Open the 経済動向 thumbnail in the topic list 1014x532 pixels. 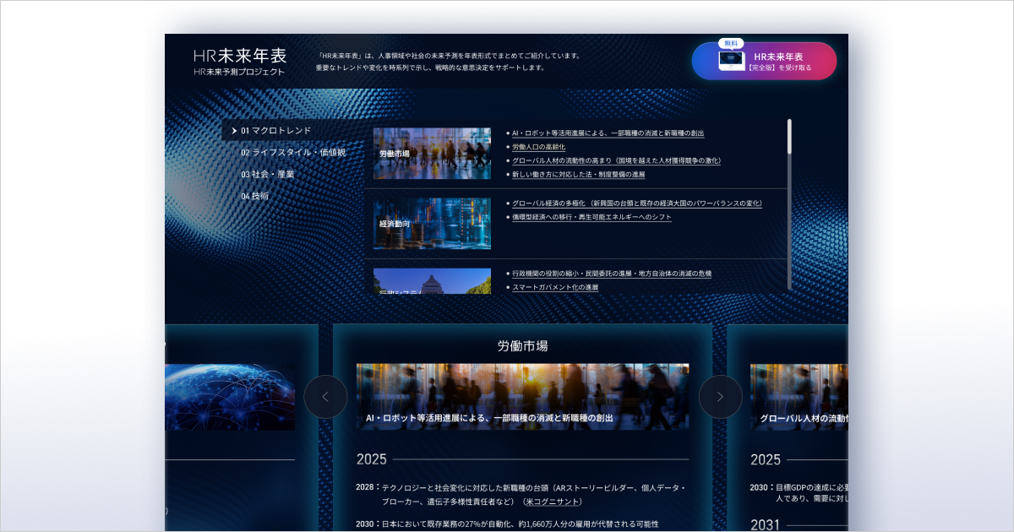pos(432,224)
